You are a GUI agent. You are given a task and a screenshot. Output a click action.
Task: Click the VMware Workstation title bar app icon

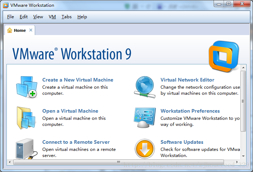tap(6, 5)
